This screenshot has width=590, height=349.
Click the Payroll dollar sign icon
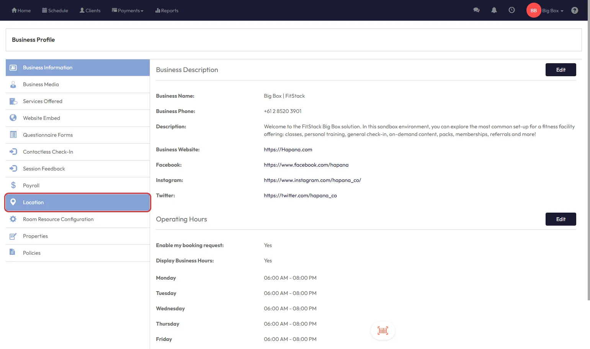pos(13,185)
